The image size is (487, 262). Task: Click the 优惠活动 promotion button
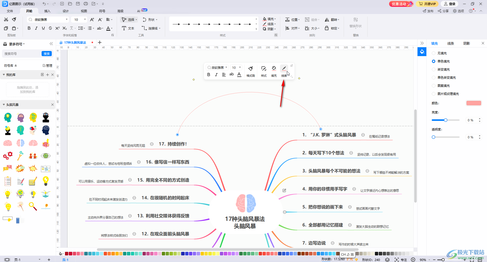(x=401, y=4)
